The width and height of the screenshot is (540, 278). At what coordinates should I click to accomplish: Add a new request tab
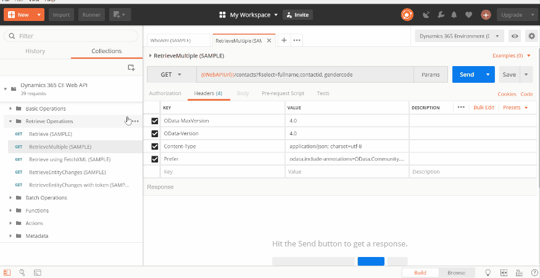[x=284, y=40]
